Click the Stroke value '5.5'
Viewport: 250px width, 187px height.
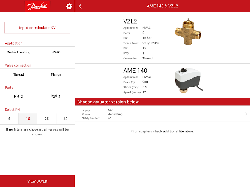[x=145, y=87]
